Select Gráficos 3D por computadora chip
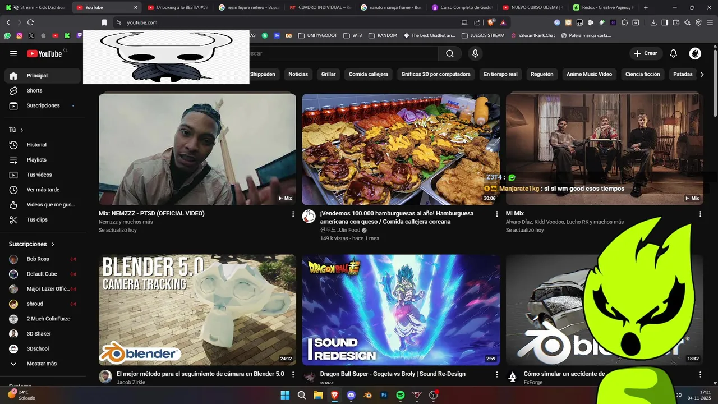Image resolution: width=718 pixels, height=404 pixels. click(436, 74)
